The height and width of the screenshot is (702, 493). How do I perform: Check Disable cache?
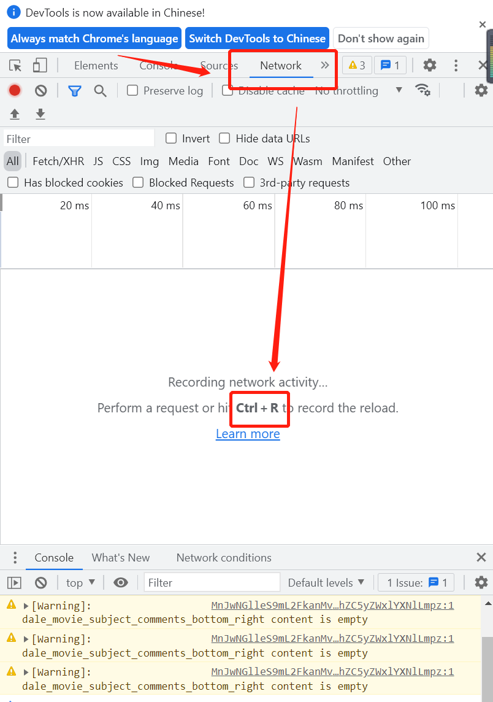(x=226, y=90)
